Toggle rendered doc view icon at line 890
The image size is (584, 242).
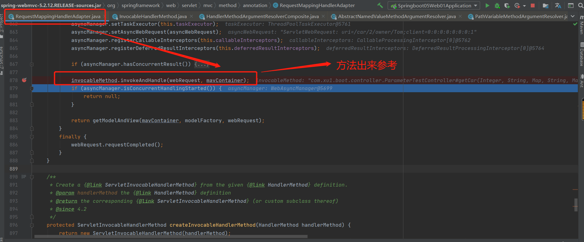point(24,177)
